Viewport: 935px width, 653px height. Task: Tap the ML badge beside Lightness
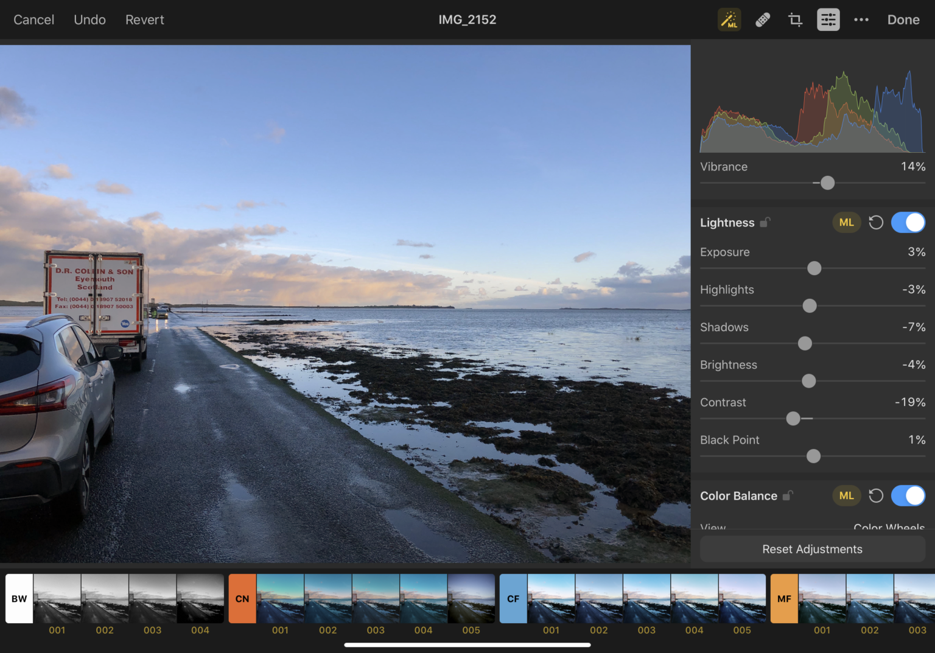[x=846, y=222]
